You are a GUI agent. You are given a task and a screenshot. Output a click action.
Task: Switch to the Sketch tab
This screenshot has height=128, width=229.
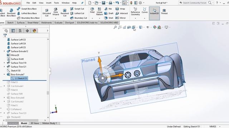point(10,23)
